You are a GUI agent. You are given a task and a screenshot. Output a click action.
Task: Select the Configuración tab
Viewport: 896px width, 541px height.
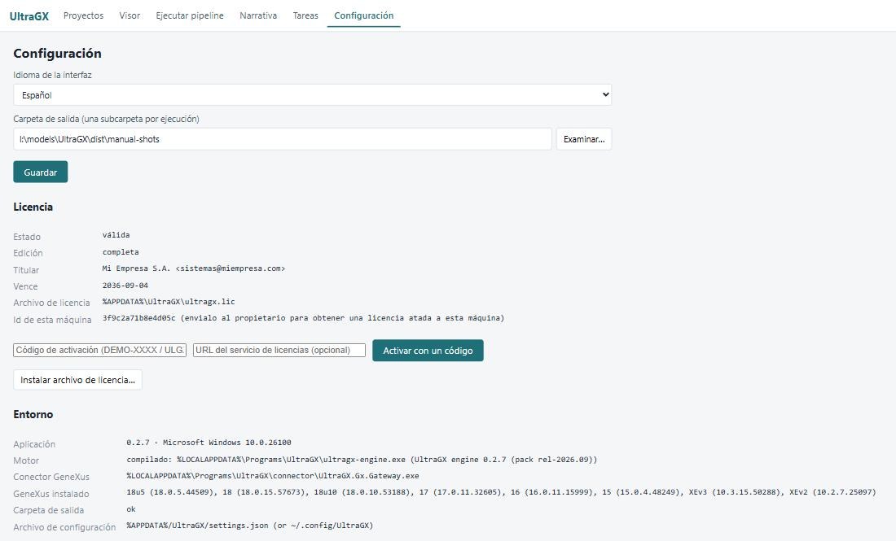pos(364,15)
